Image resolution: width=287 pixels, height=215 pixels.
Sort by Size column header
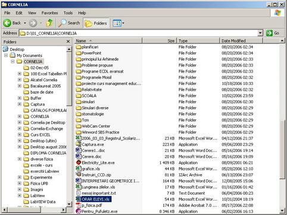(160, 41)
